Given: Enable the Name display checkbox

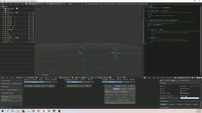Looking at the screenshot, I should point(161,86).
